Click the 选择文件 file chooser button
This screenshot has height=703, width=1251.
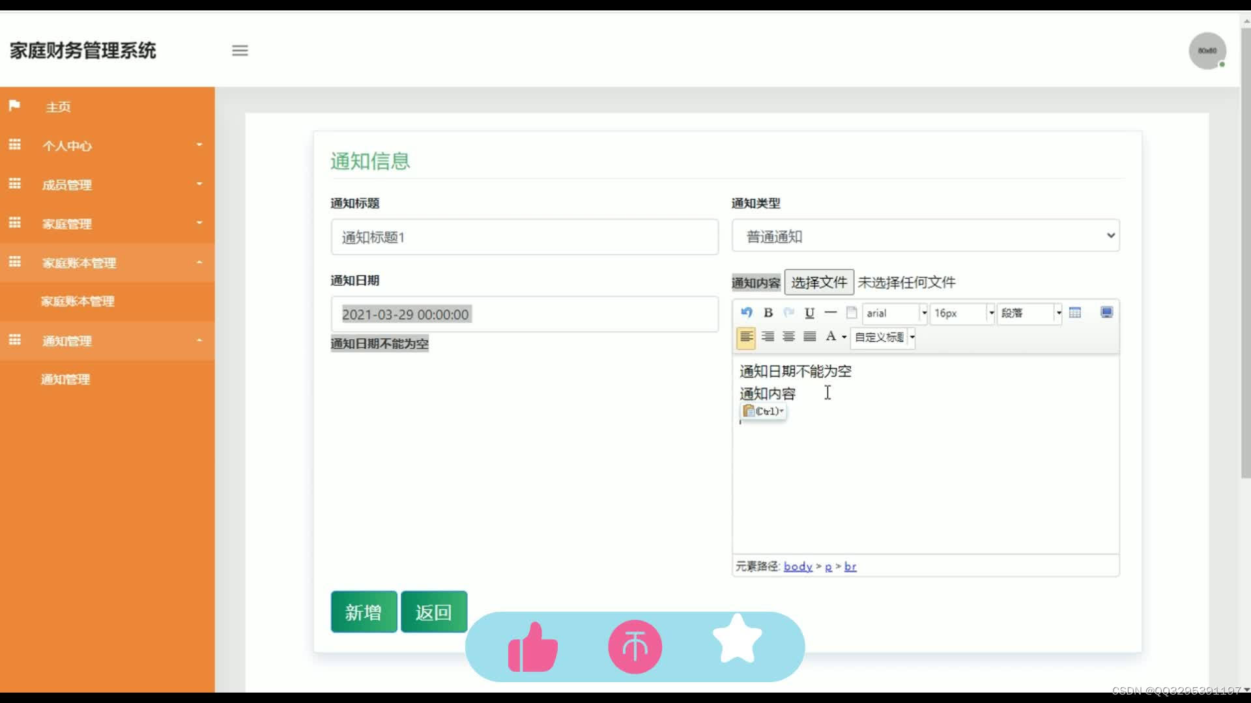pos(819,283)
